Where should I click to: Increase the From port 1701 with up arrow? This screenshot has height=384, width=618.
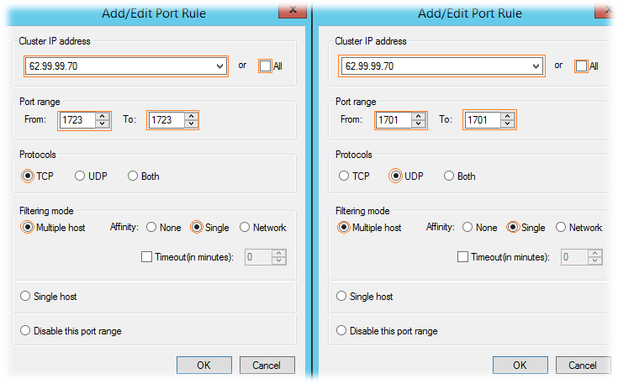pos(419,117)
